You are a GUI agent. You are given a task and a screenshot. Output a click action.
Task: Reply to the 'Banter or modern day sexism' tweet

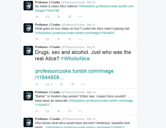(x=37, y=111)
